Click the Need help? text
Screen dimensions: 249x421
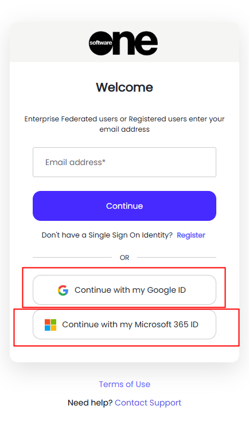pyautogui.click(x=90, y=403)
